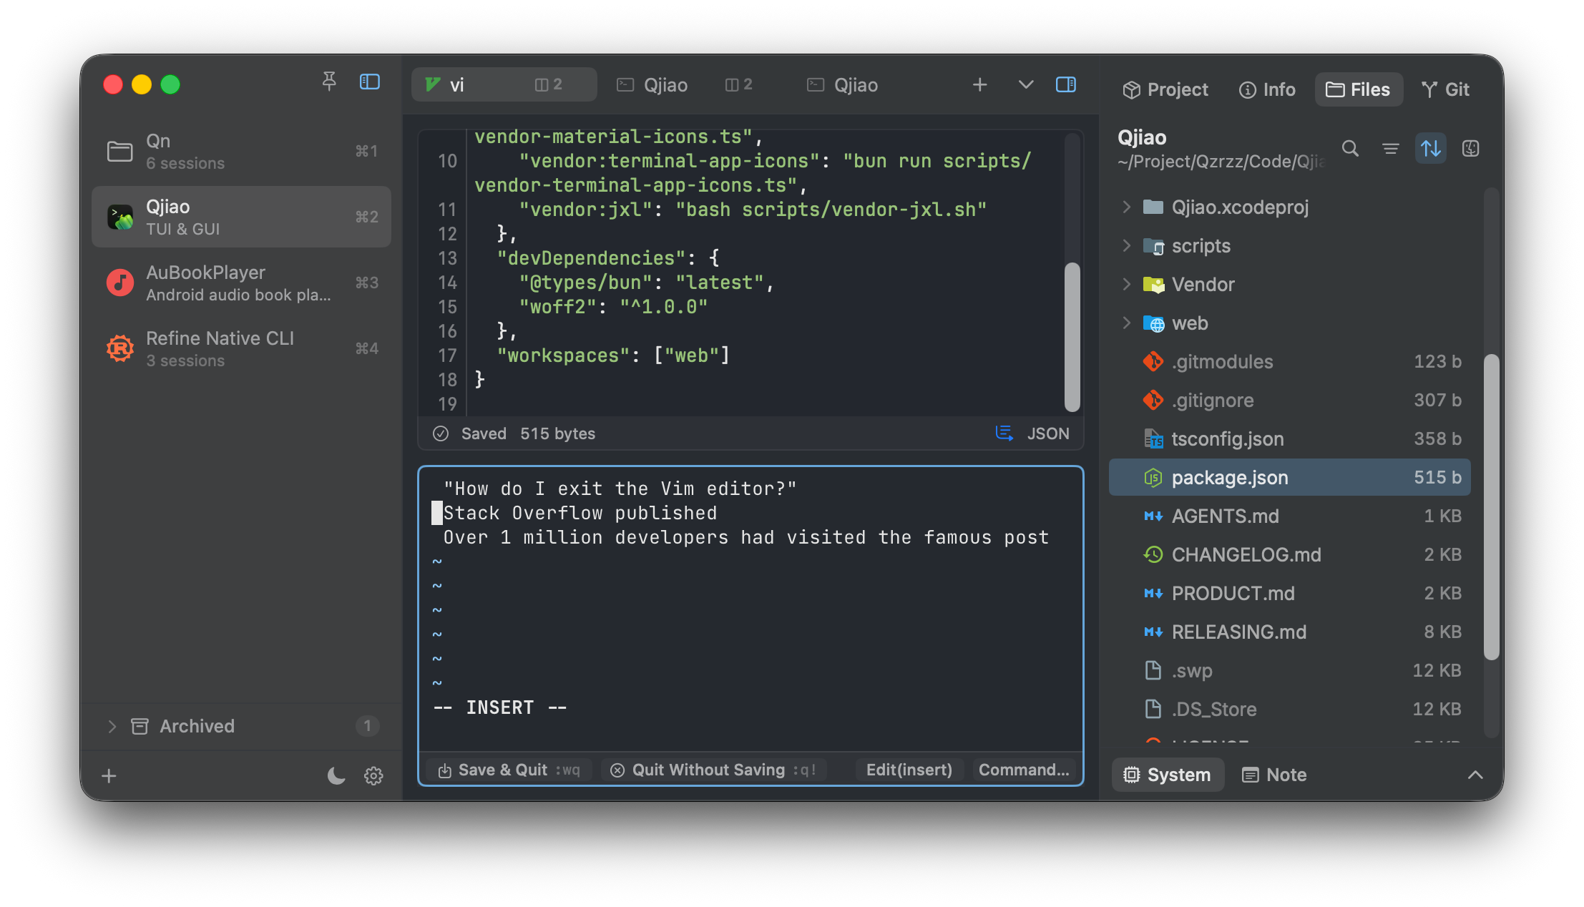
Task: Search files with the magnifier icon
Action: (x=1350, y=148)
